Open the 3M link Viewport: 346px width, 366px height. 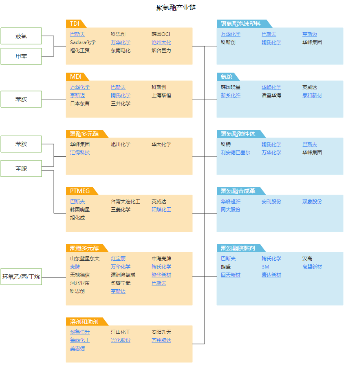(265, 266)
